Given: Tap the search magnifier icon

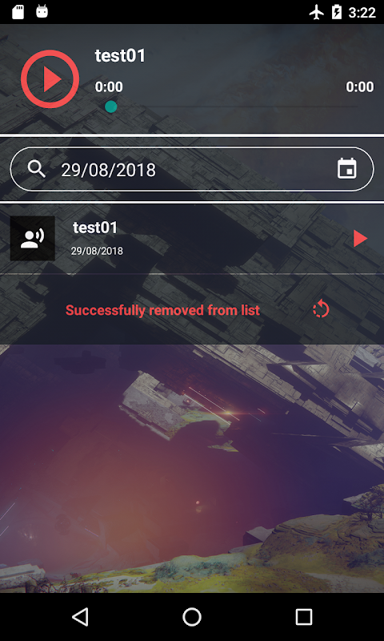Looking at the screenshot, I should tap(37, 168).
